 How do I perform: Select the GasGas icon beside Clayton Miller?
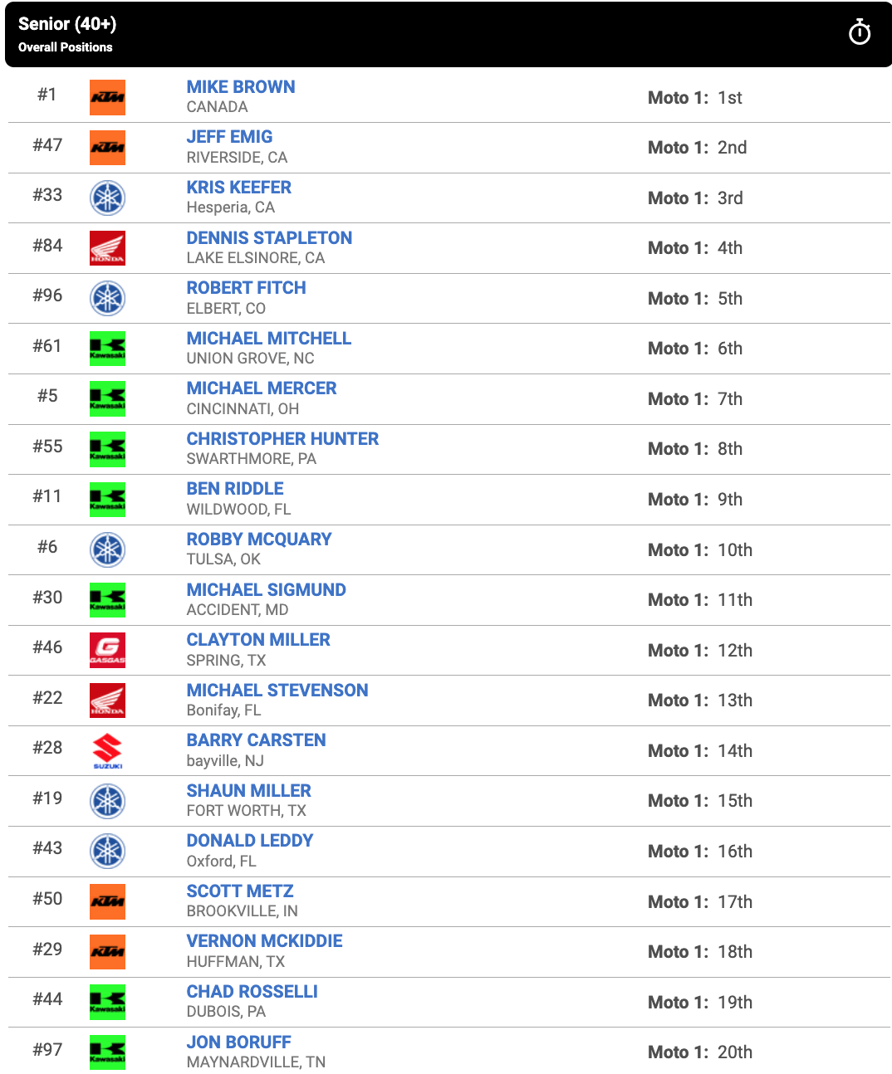pyautogui.click(x=107, y=651)
